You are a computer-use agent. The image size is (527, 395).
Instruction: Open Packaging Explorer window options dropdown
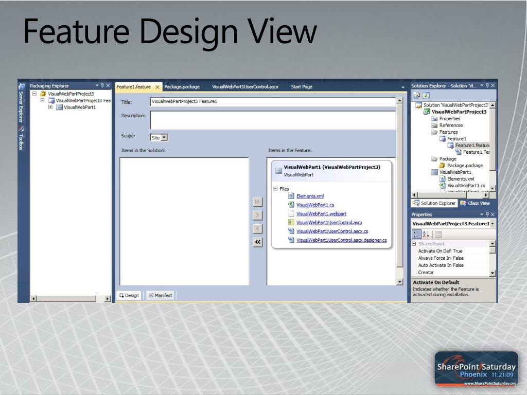click(x=97, y=86)
